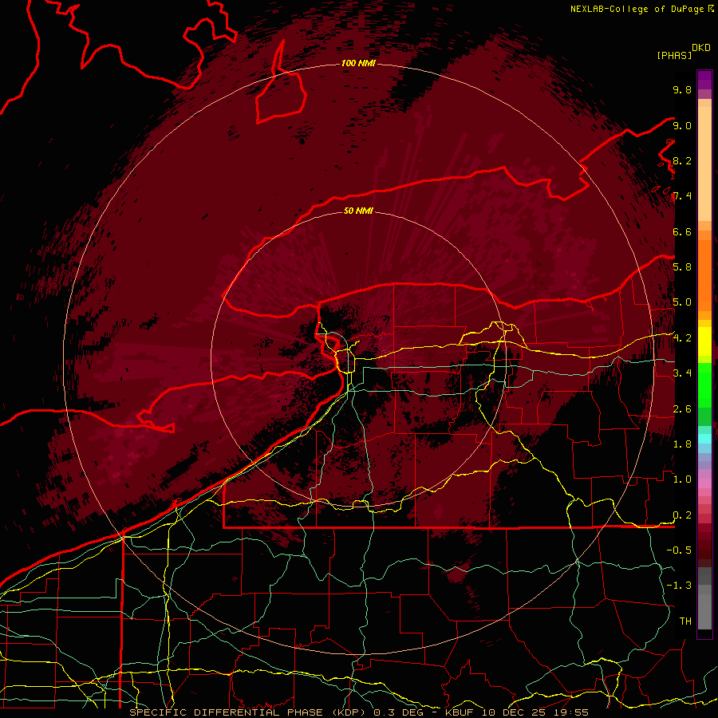Click the yellow color bar segment
The height and width of the screenshot is (718, 718).
tap(704, 341)
